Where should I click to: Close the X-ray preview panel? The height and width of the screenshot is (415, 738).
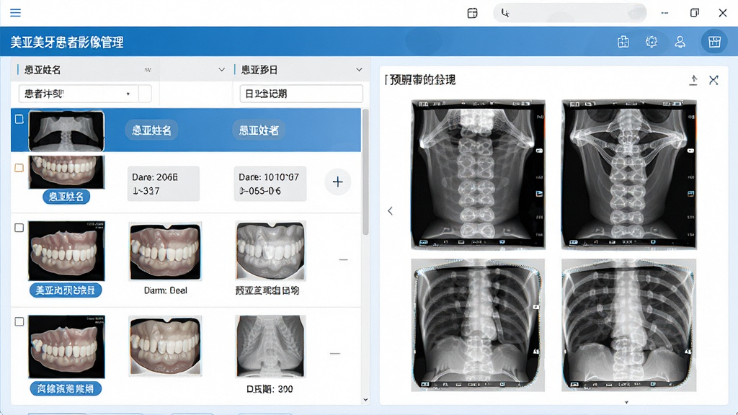pyautogui.click(x=714, y=80)
